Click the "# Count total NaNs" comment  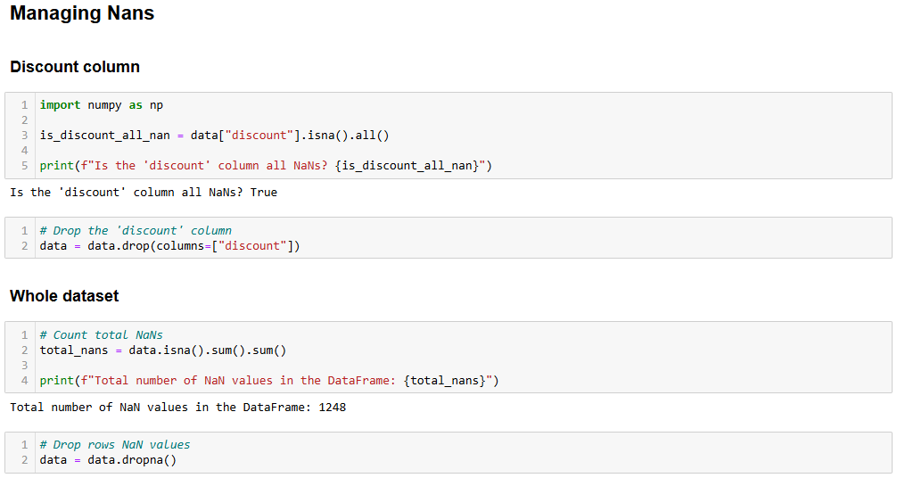101,335
